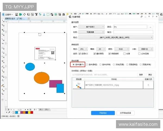Select the Smart Fill tool
The image size is (163, 131).
click(3, 94)
